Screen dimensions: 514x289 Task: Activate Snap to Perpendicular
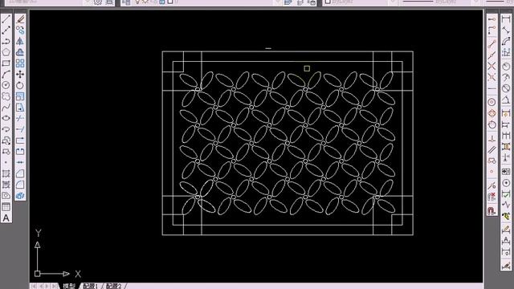coord(492,139)
